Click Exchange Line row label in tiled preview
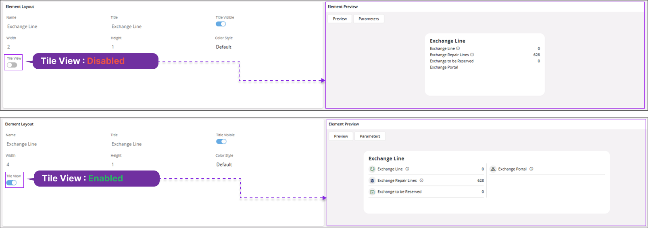 (390, 169)
